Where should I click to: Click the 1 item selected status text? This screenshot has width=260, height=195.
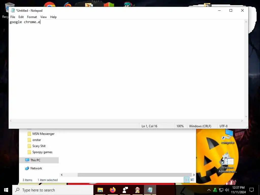47,180
